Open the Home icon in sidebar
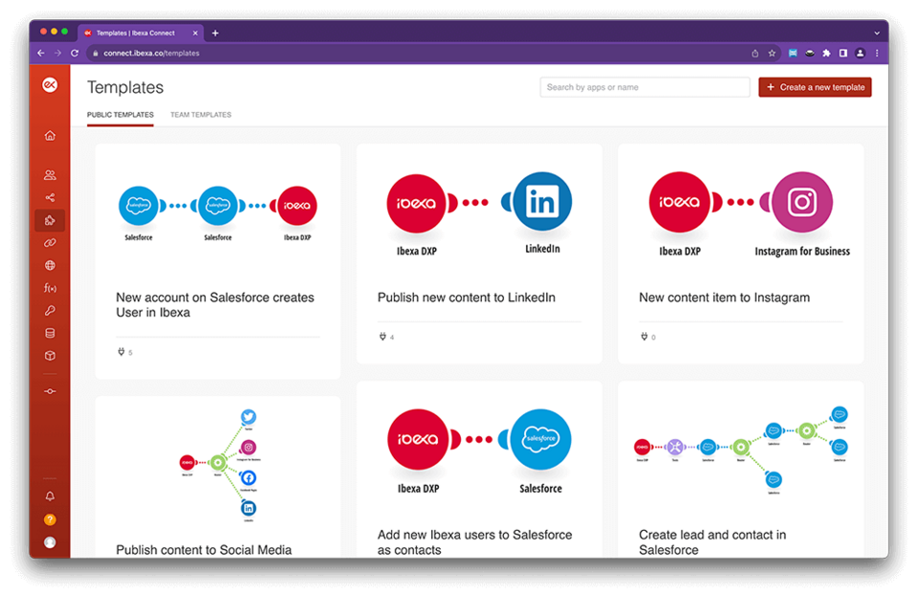The image size is (918, 597). point(50,136)
